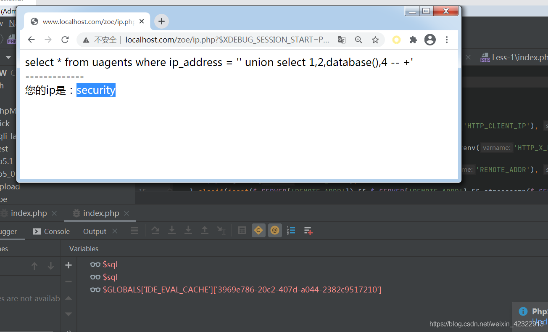Toggle sort values numbered list icon

pyautogui.click(x=291, y=230)
